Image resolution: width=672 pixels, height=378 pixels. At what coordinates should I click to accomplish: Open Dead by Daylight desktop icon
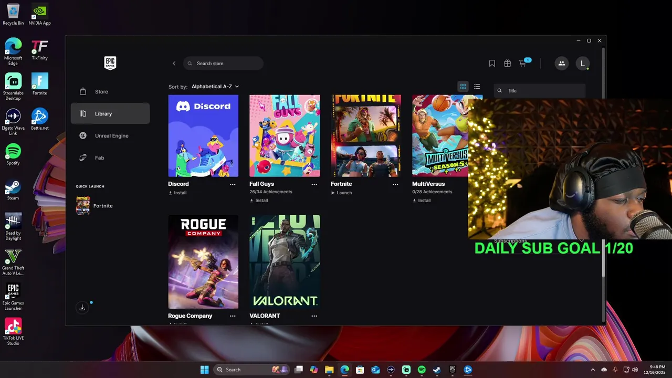point(13,227)
